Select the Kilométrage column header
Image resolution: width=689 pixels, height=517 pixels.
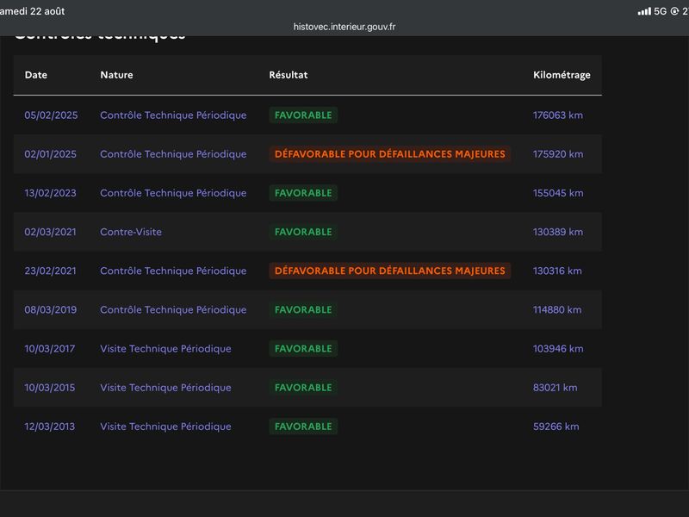click(562, 75)
